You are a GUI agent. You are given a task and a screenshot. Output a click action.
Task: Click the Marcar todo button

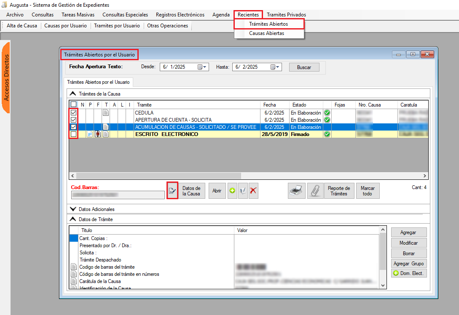pyautogui.click(x=368, y=191)
